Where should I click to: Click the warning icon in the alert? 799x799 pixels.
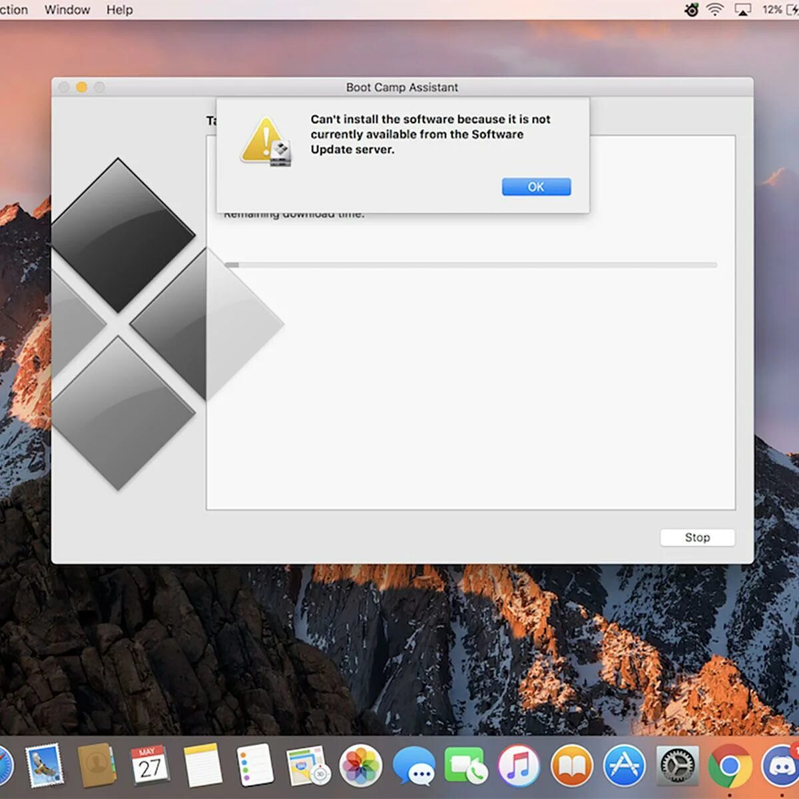[x=266, y=142]
